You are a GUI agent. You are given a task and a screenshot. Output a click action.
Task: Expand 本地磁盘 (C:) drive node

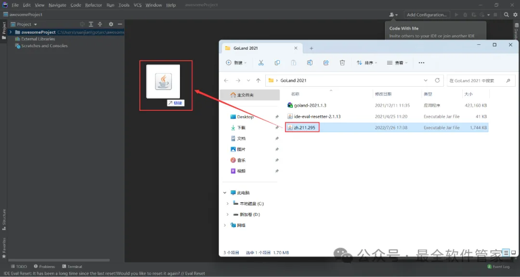pyautogui.click(x=227, y=204)
